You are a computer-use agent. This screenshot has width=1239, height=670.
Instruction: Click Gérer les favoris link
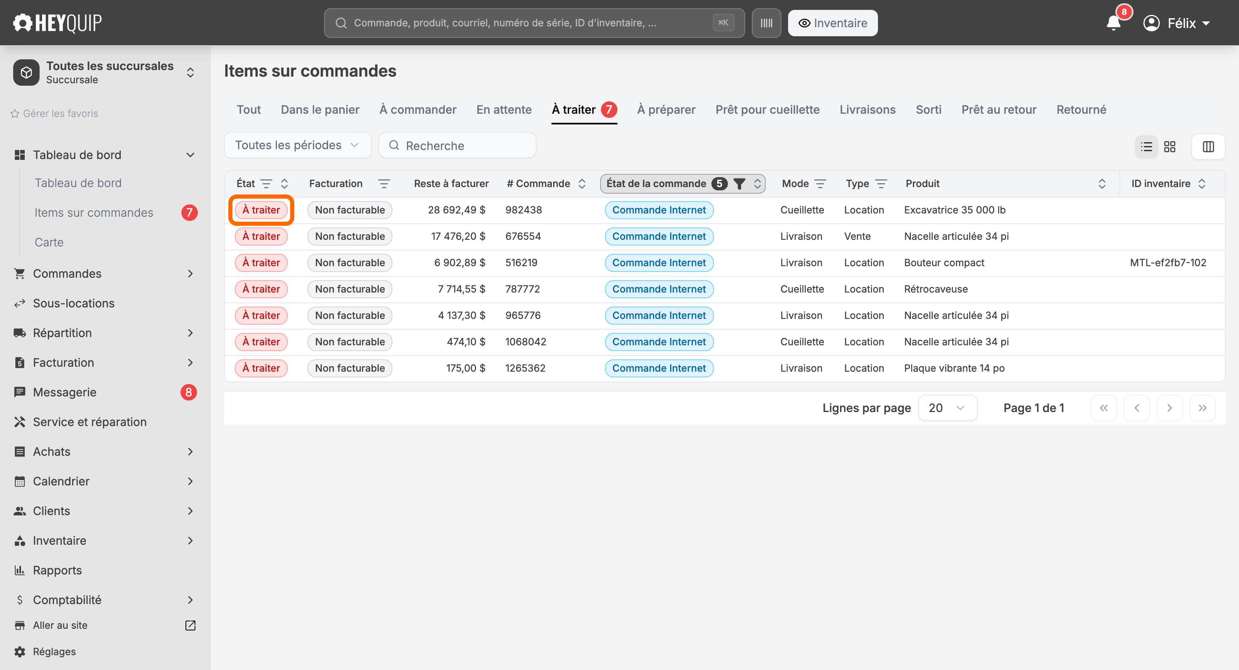[54, 113]
